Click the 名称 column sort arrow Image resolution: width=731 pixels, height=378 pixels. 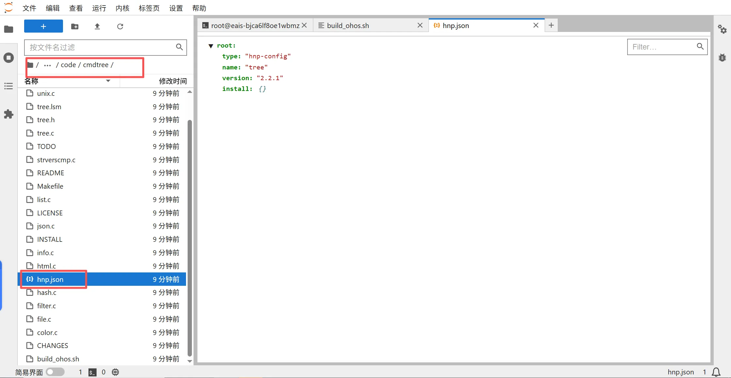coord(108,81)
